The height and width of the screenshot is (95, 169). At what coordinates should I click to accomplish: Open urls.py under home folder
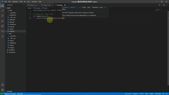(x=11, y=29)
